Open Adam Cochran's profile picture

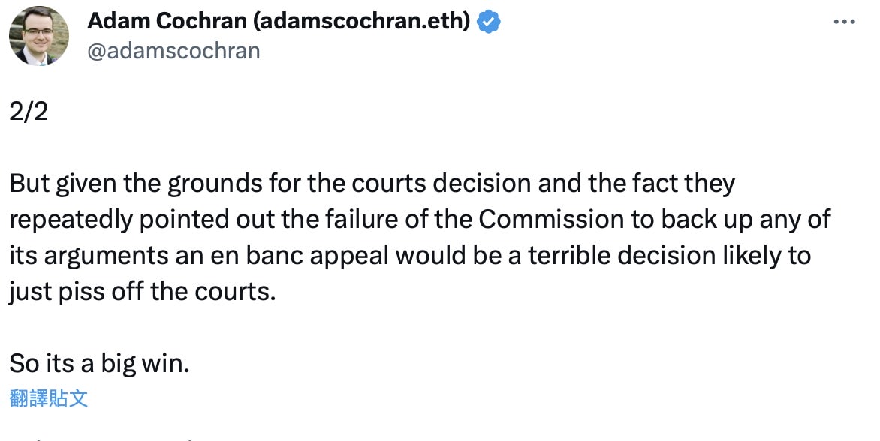pos(39,36)
